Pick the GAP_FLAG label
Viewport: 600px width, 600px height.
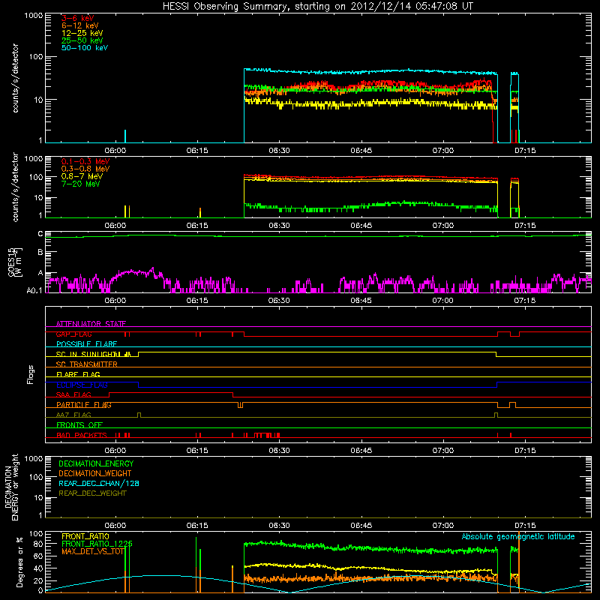73,334
